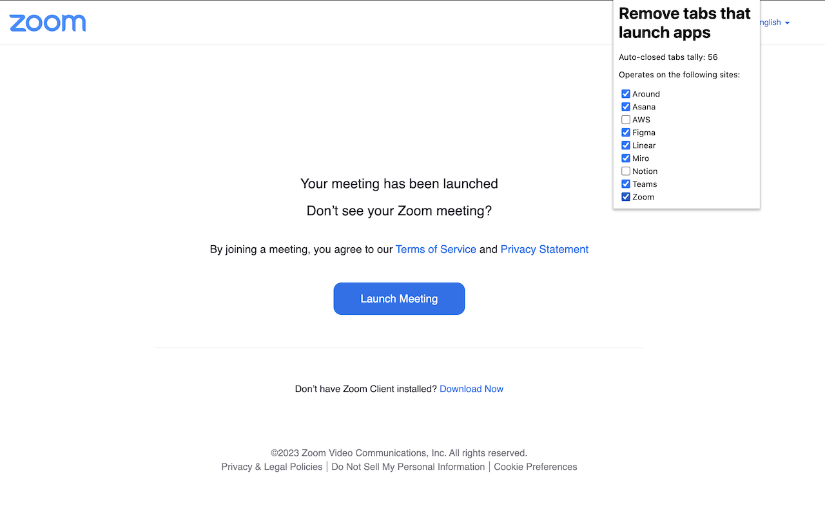The width and height of the screenshot is (825, 515).
Task: Turn off the Teams checkbox
Action: coord(626,184)
